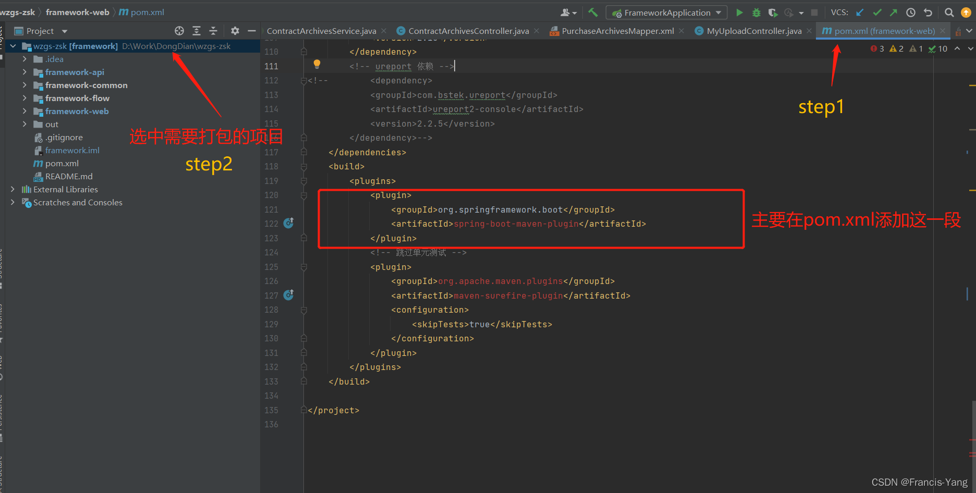Click line number 134 in the gutter
This screenshot has width=976, height=493.
pyautogui.click(x=271, y=396)
